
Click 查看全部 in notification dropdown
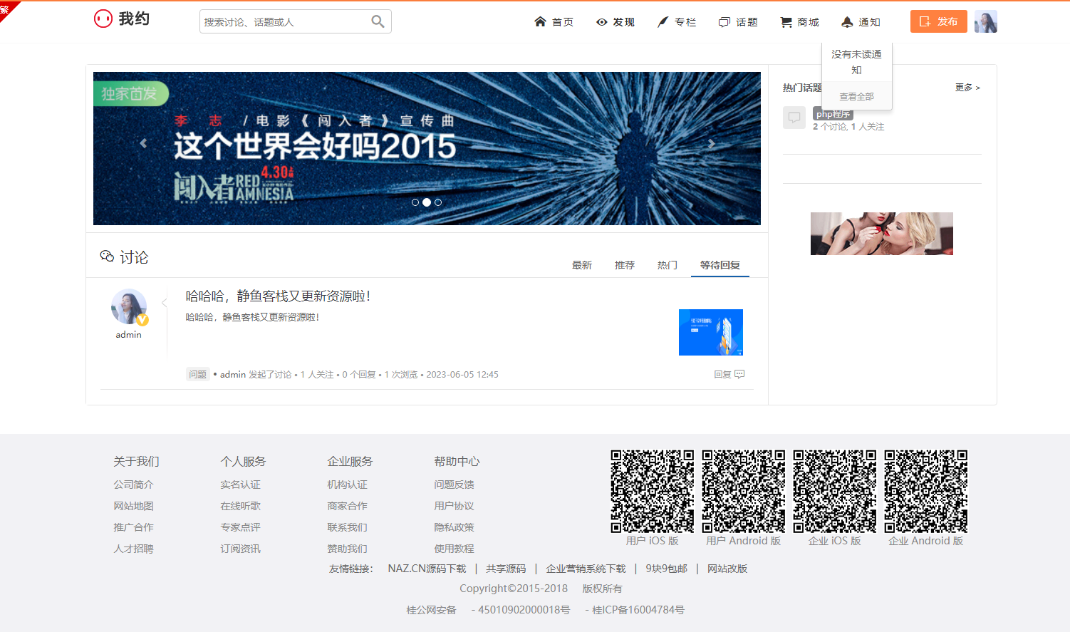[x=856, y=97]
